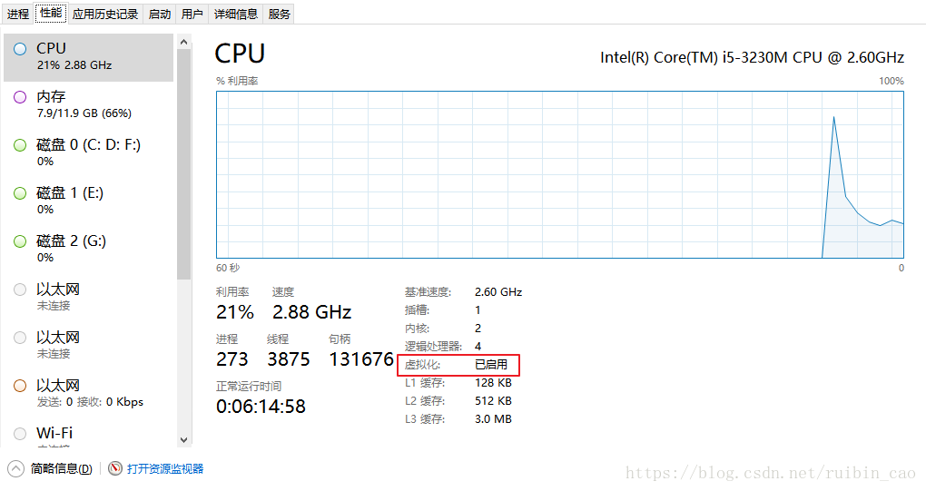Screen dimensions: 926x491
Task: Click the orange 以太网 network icon
Action: [x=20, y=386]
